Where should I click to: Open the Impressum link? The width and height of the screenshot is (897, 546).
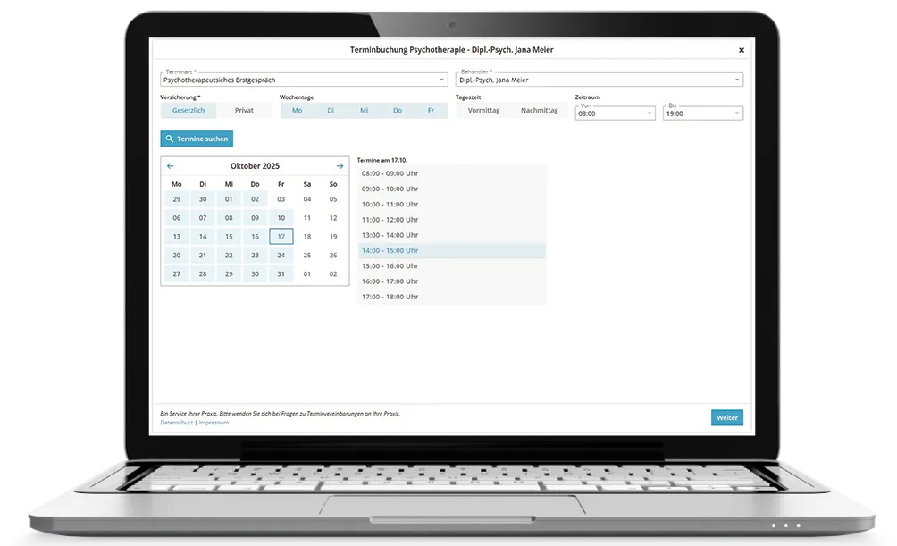click(214, 422)
